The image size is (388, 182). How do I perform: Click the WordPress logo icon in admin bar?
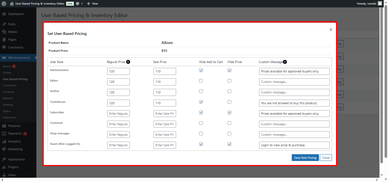pyautogui.click(x=4, y=4)
